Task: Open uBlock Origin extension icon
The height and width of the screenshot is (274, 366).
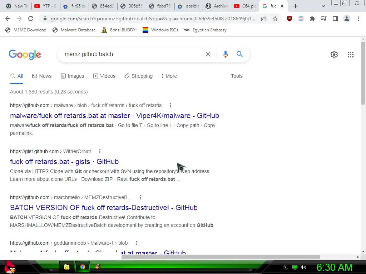Action: coord(290,19)
